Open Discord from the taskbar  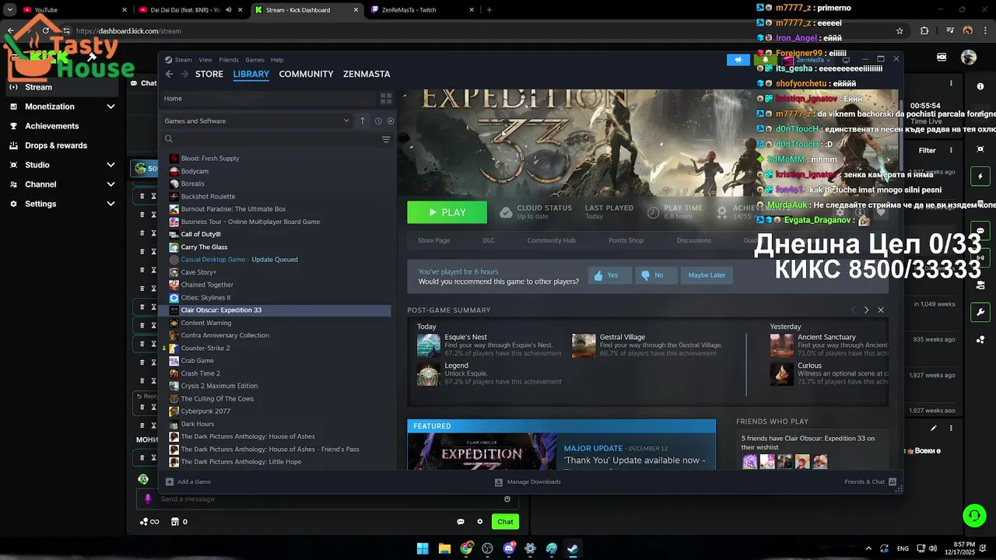click(x=510, y=548)
